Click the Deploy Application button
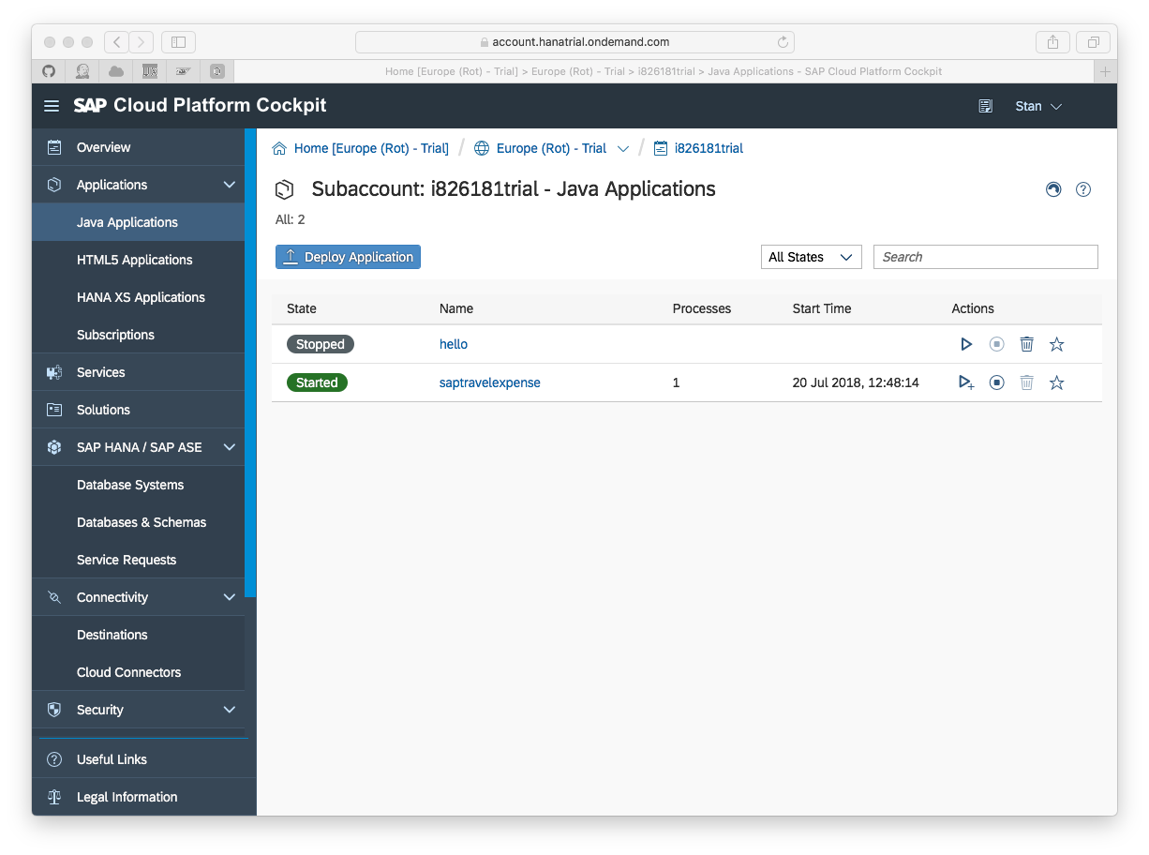The image size is (1149, 855). pyautogui.click(x=348, y=257)
